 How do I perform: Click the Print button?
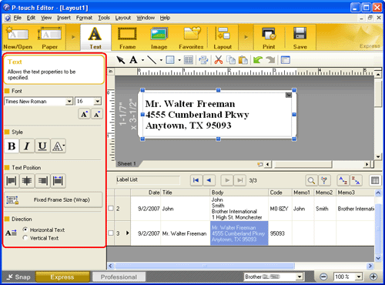(x=269, y=38)
